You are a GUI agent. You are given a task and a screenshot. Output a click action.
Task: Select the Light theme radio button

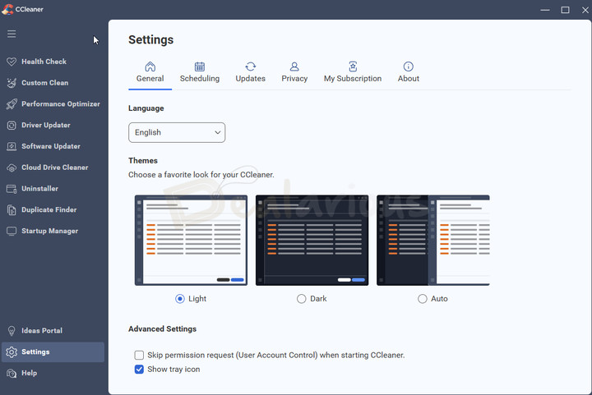pyautogui.click(x=180, y=299)
